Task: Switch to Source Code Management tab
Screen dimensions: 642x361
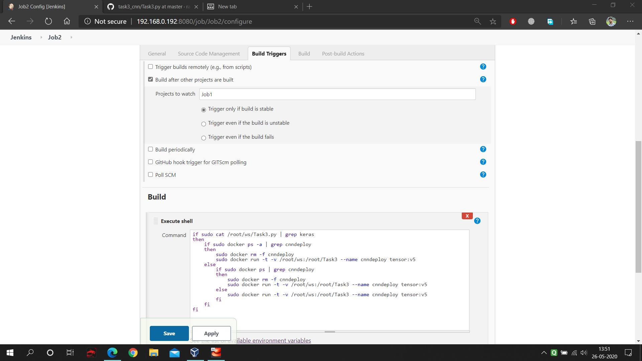Action: (x=209, y=54)
